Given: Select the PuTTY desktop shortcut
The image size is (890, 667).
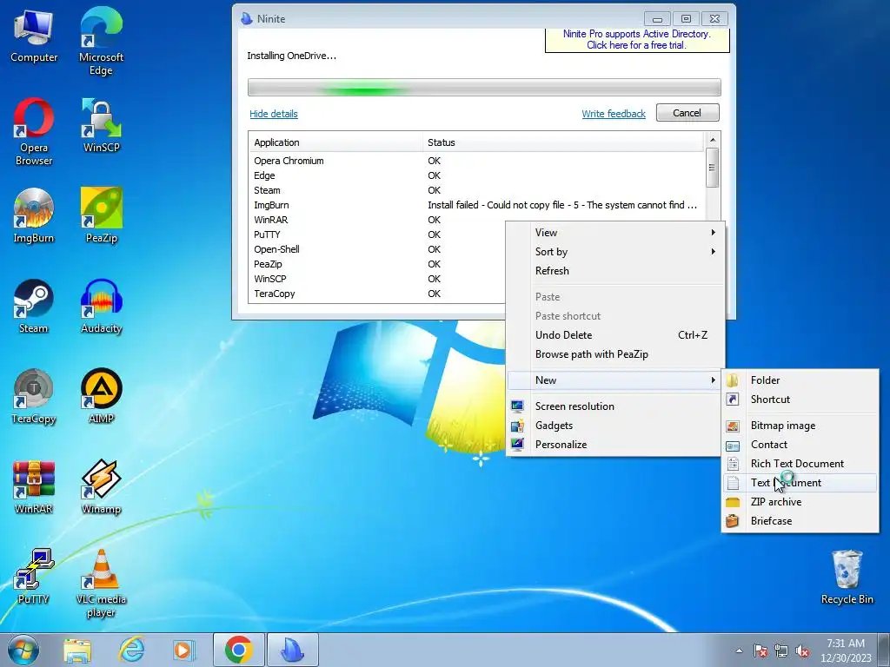Looking at the screenshot, I should (x=34, y=577).
